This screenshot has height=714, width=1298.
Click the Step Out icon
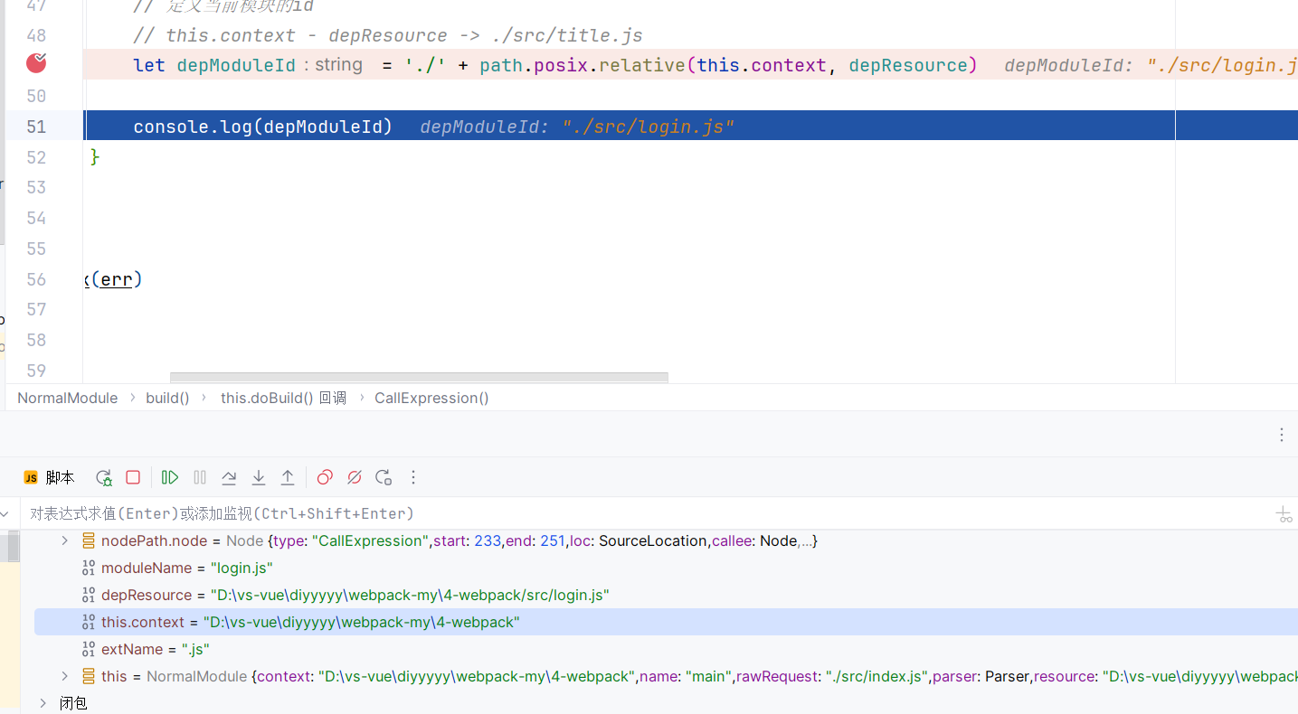(288, 477)
